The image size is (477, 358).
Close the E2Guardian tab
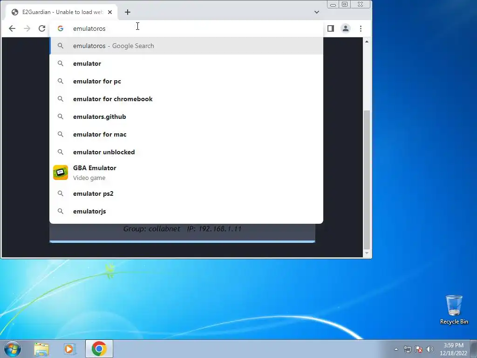click(110, 12)
